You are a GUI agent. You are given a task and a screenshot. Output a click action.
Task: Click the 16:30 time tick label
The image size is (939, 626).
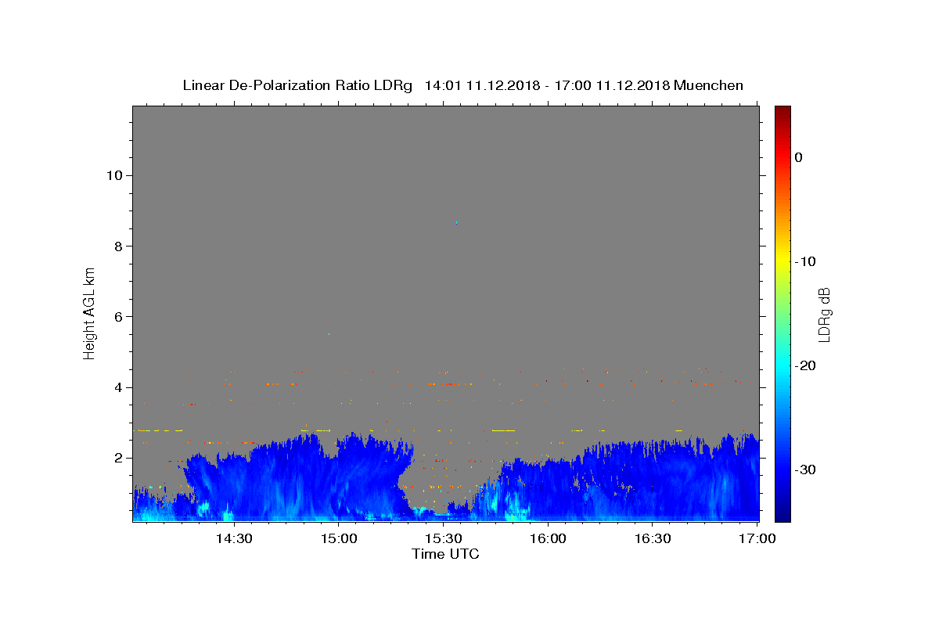point(653,538)
